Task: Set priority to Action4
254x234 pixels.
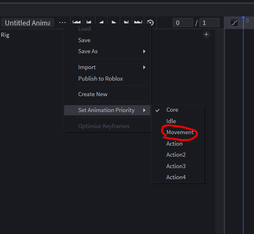Action: tap(177, 178)
